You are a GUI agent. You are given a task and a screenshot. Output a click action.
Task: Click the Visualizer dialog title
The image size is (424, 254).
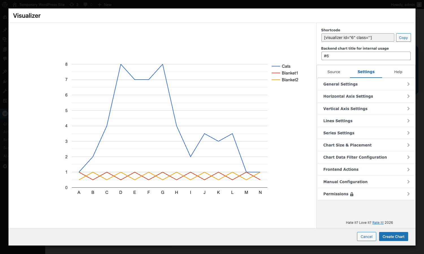click(27, 16)
